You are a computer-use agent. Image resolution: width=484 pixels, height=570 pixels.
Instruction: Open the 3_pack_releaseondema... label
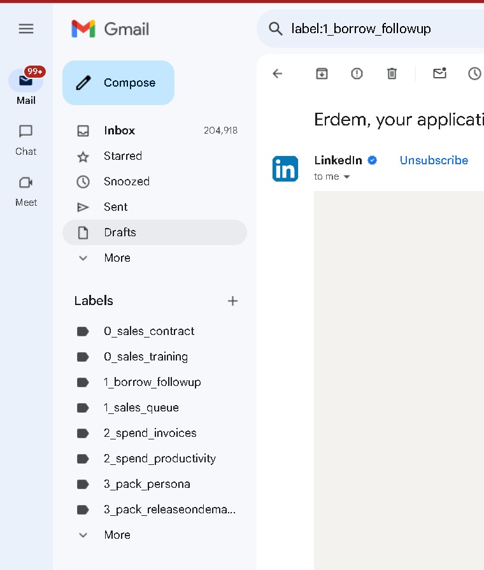click(x=155, y=509)
